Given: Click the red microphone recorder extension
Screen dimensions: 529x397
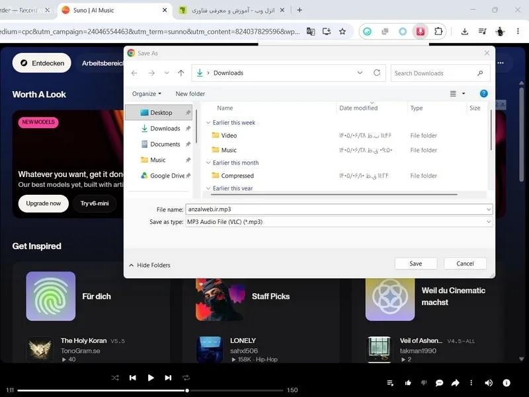Looking at the screenshot, I should (421, 31).
